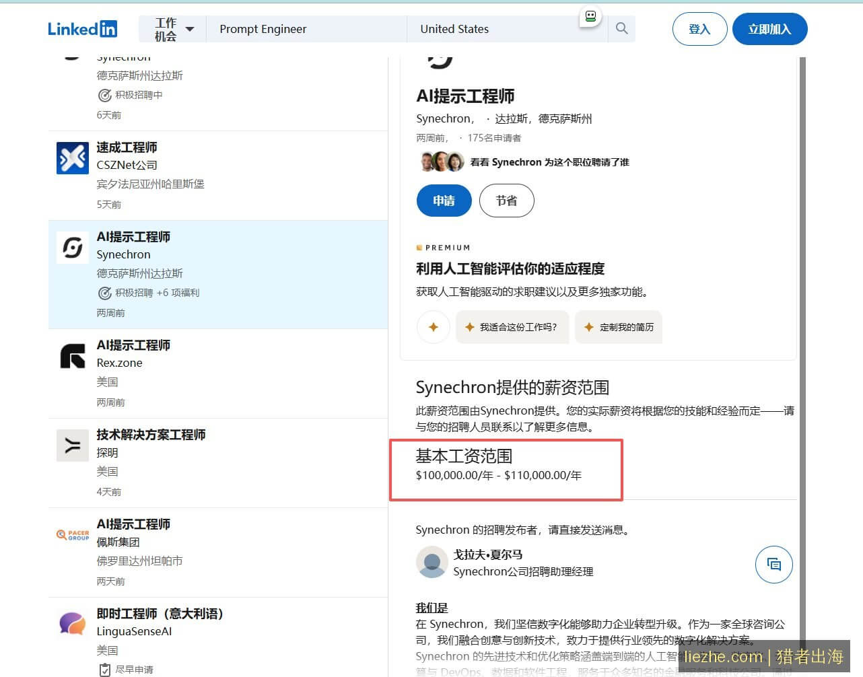This screenshot has width=863, height=677.
Task: Click the +6 项福利 benefits text
Action: tap(178, 293)
